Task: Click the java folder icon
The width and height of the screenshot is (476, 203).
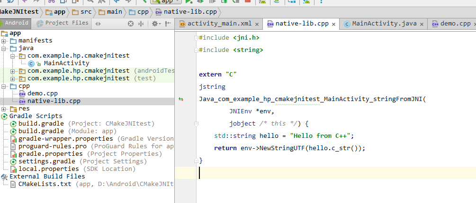Action: coord(13,49)
